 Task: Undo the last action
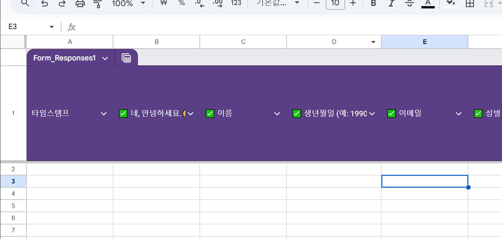[44, 3]
